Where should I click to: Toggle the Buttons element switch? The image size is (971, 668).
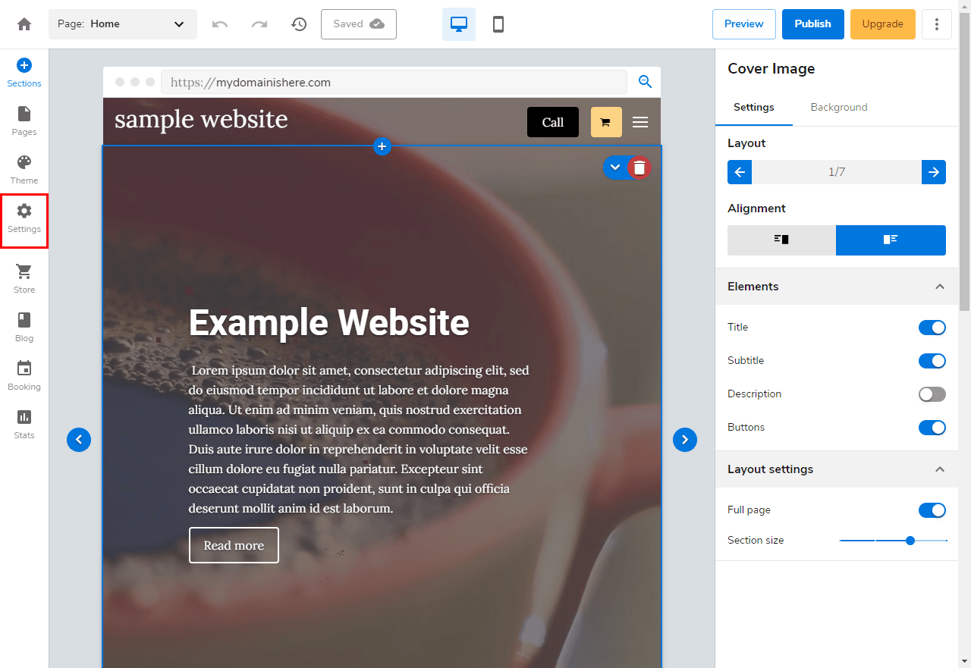coord(932,428)
